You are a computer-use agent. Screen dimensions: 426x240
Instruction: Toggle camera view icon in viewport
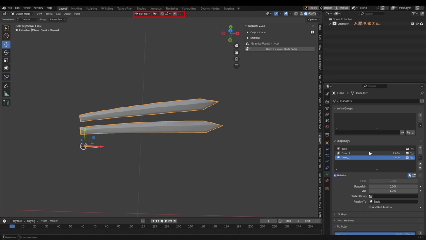click(x=237, y=59)
